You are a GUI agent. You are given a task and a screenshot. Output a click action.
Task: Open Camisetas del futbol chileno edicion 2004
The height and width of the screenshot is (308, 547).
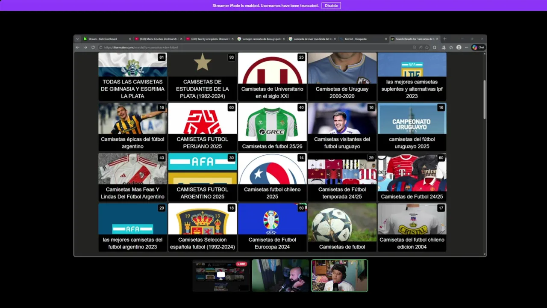(x=412, y=227)
